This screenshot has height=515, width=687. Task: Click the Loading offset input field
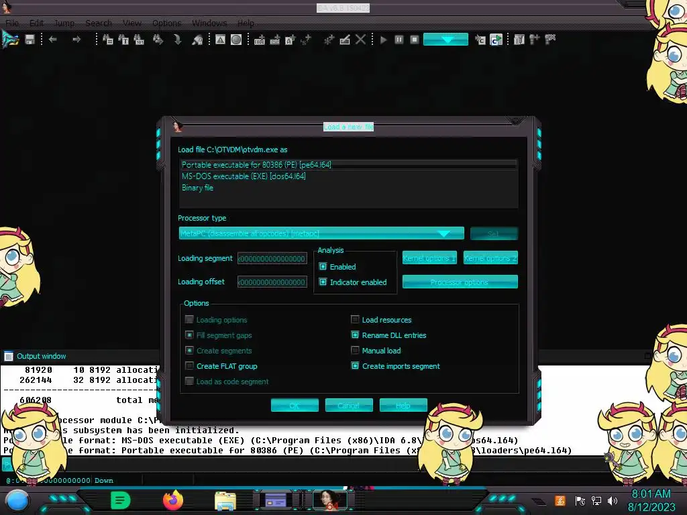click(272, 282)
